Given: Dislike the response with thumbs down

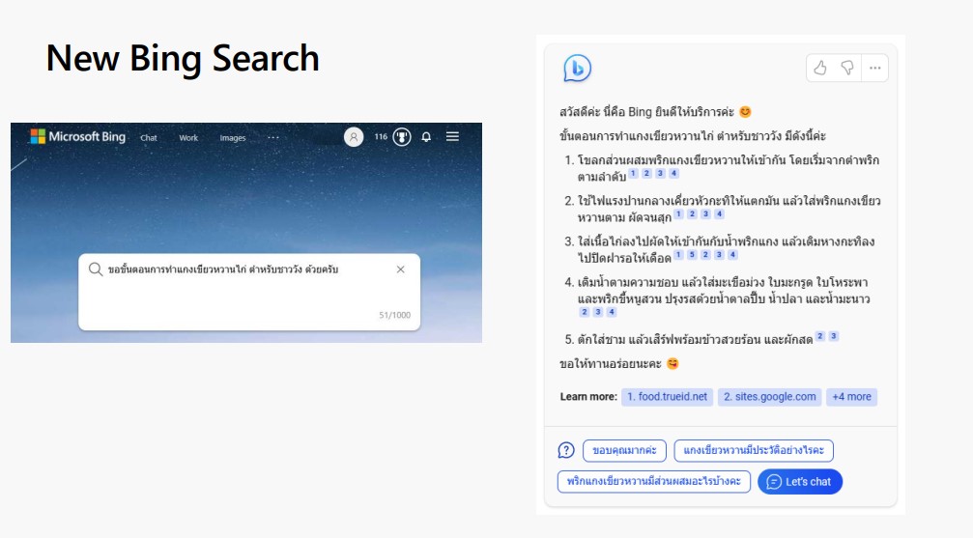Looking at the screenshot, I should pyautogui.click(x=847, y=69).
